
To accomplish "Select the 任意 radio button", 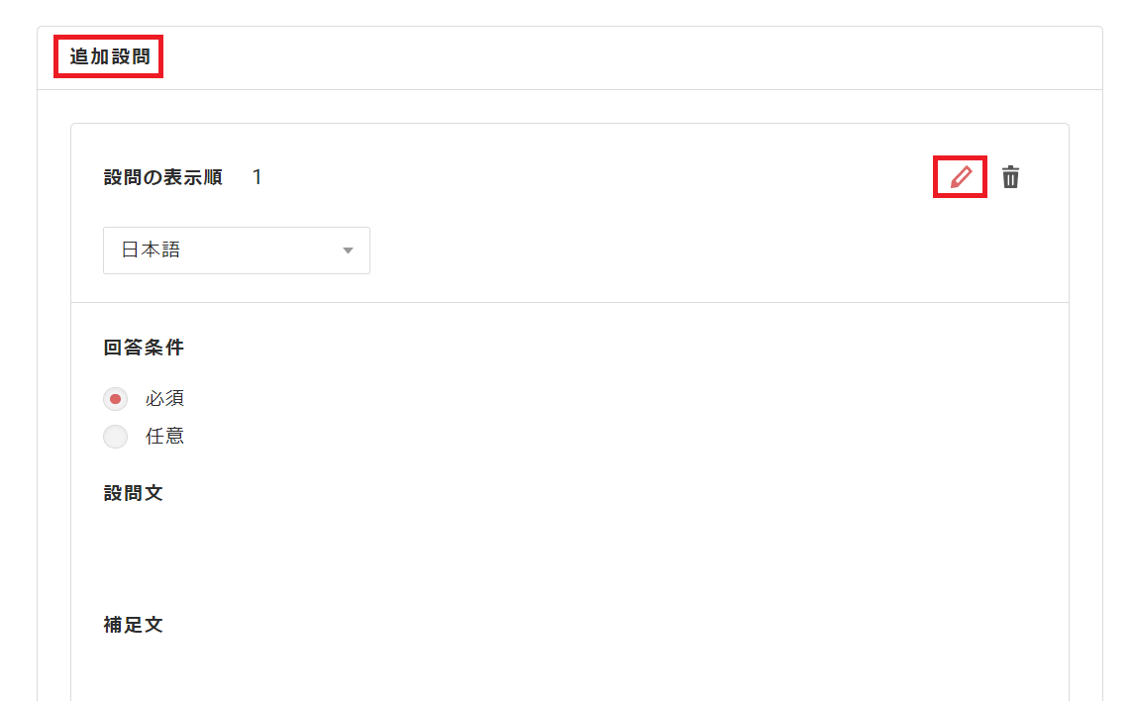I will [x=116, y=436].
